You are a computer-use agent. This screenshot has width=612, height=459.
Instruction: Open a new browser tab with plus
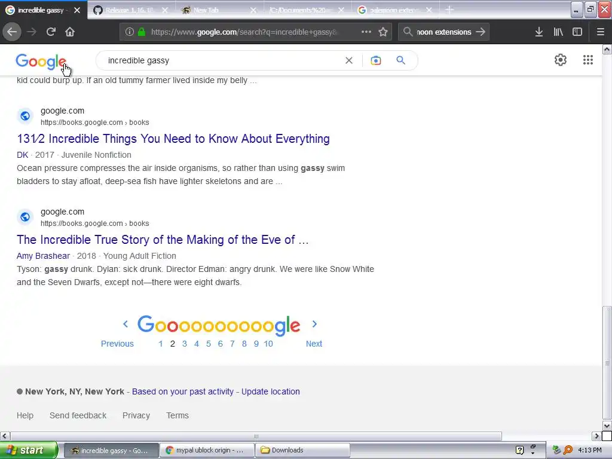click(x=449, y=10)
